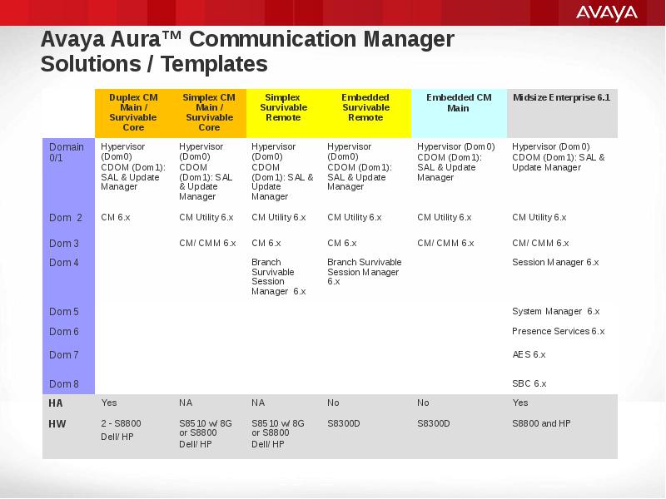The height and width of the screenshot is (499, 666).
Task: Click the 'Dom 7' row label
Action: (64, 355)
